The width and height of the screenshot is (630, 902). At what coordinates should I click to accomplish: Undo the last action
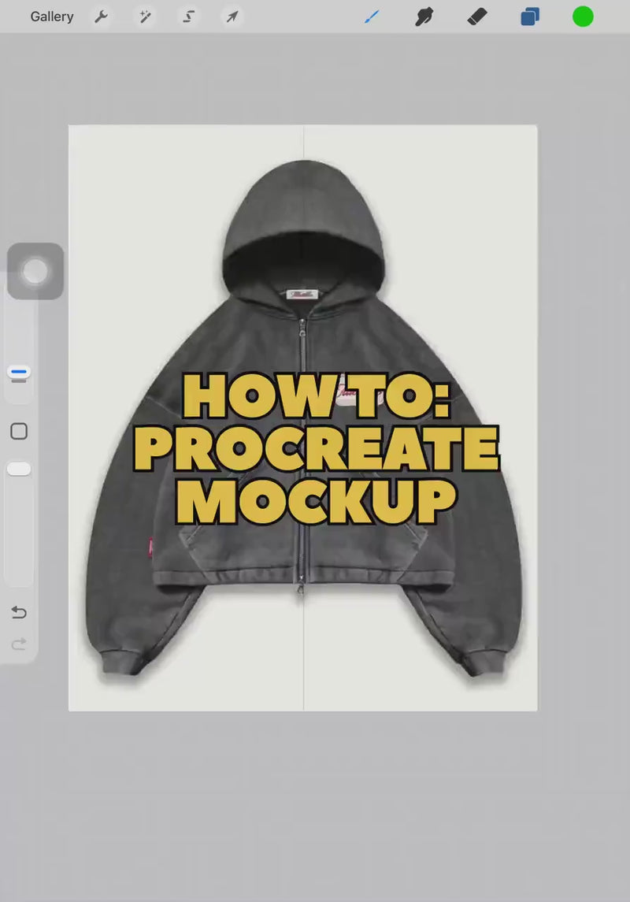(19, 612)
